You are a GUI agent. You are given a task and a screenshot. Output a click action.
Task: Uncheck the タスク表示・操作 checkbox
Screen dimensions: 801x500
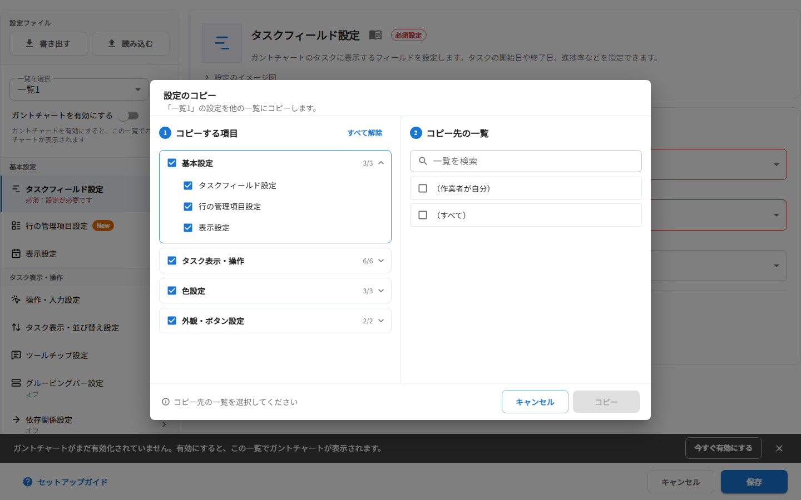point(172,261)
